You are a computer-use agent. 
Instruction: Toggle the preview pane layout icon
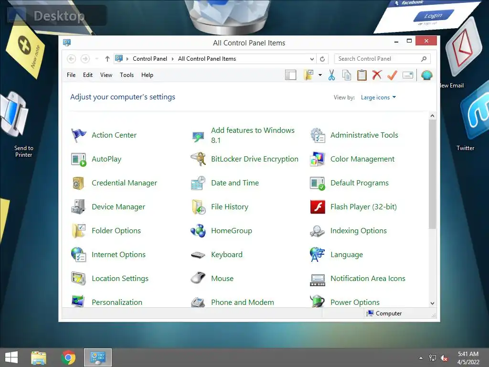(x=291, y=75)
